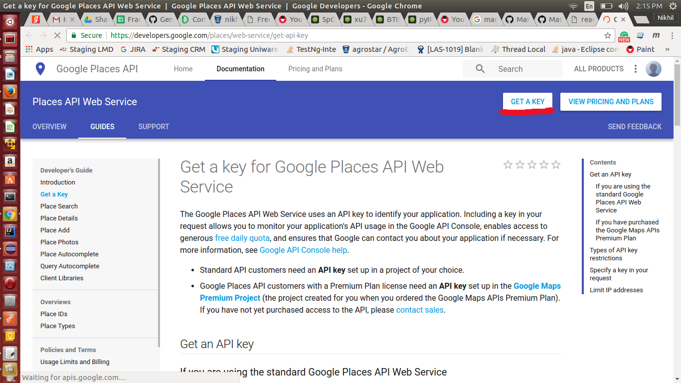Open the Wi-Fi network indicator
Image resolution: width=681 pixels, height=383 pixels.
point(573,6)
